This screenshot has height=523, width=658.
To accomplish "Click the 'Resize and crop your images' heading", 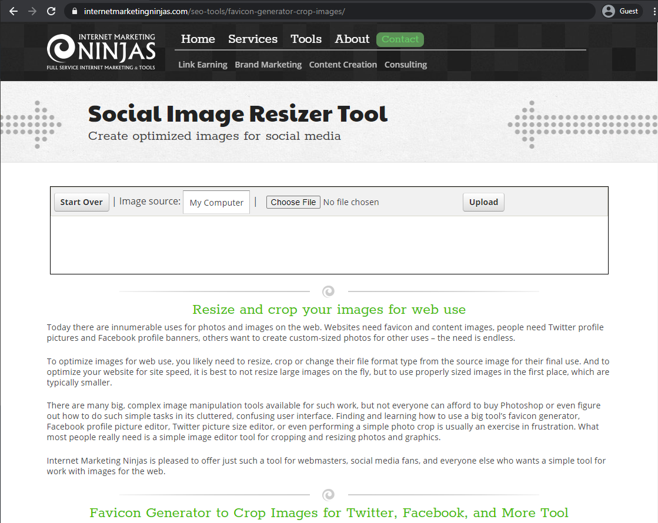I will coord(329,310).
